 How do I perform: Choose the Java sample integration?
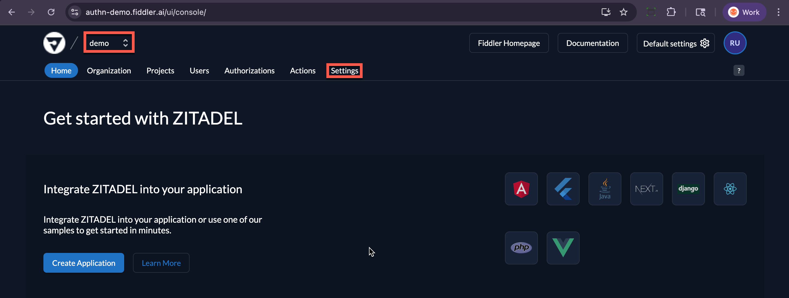click(x=605, y=189)
